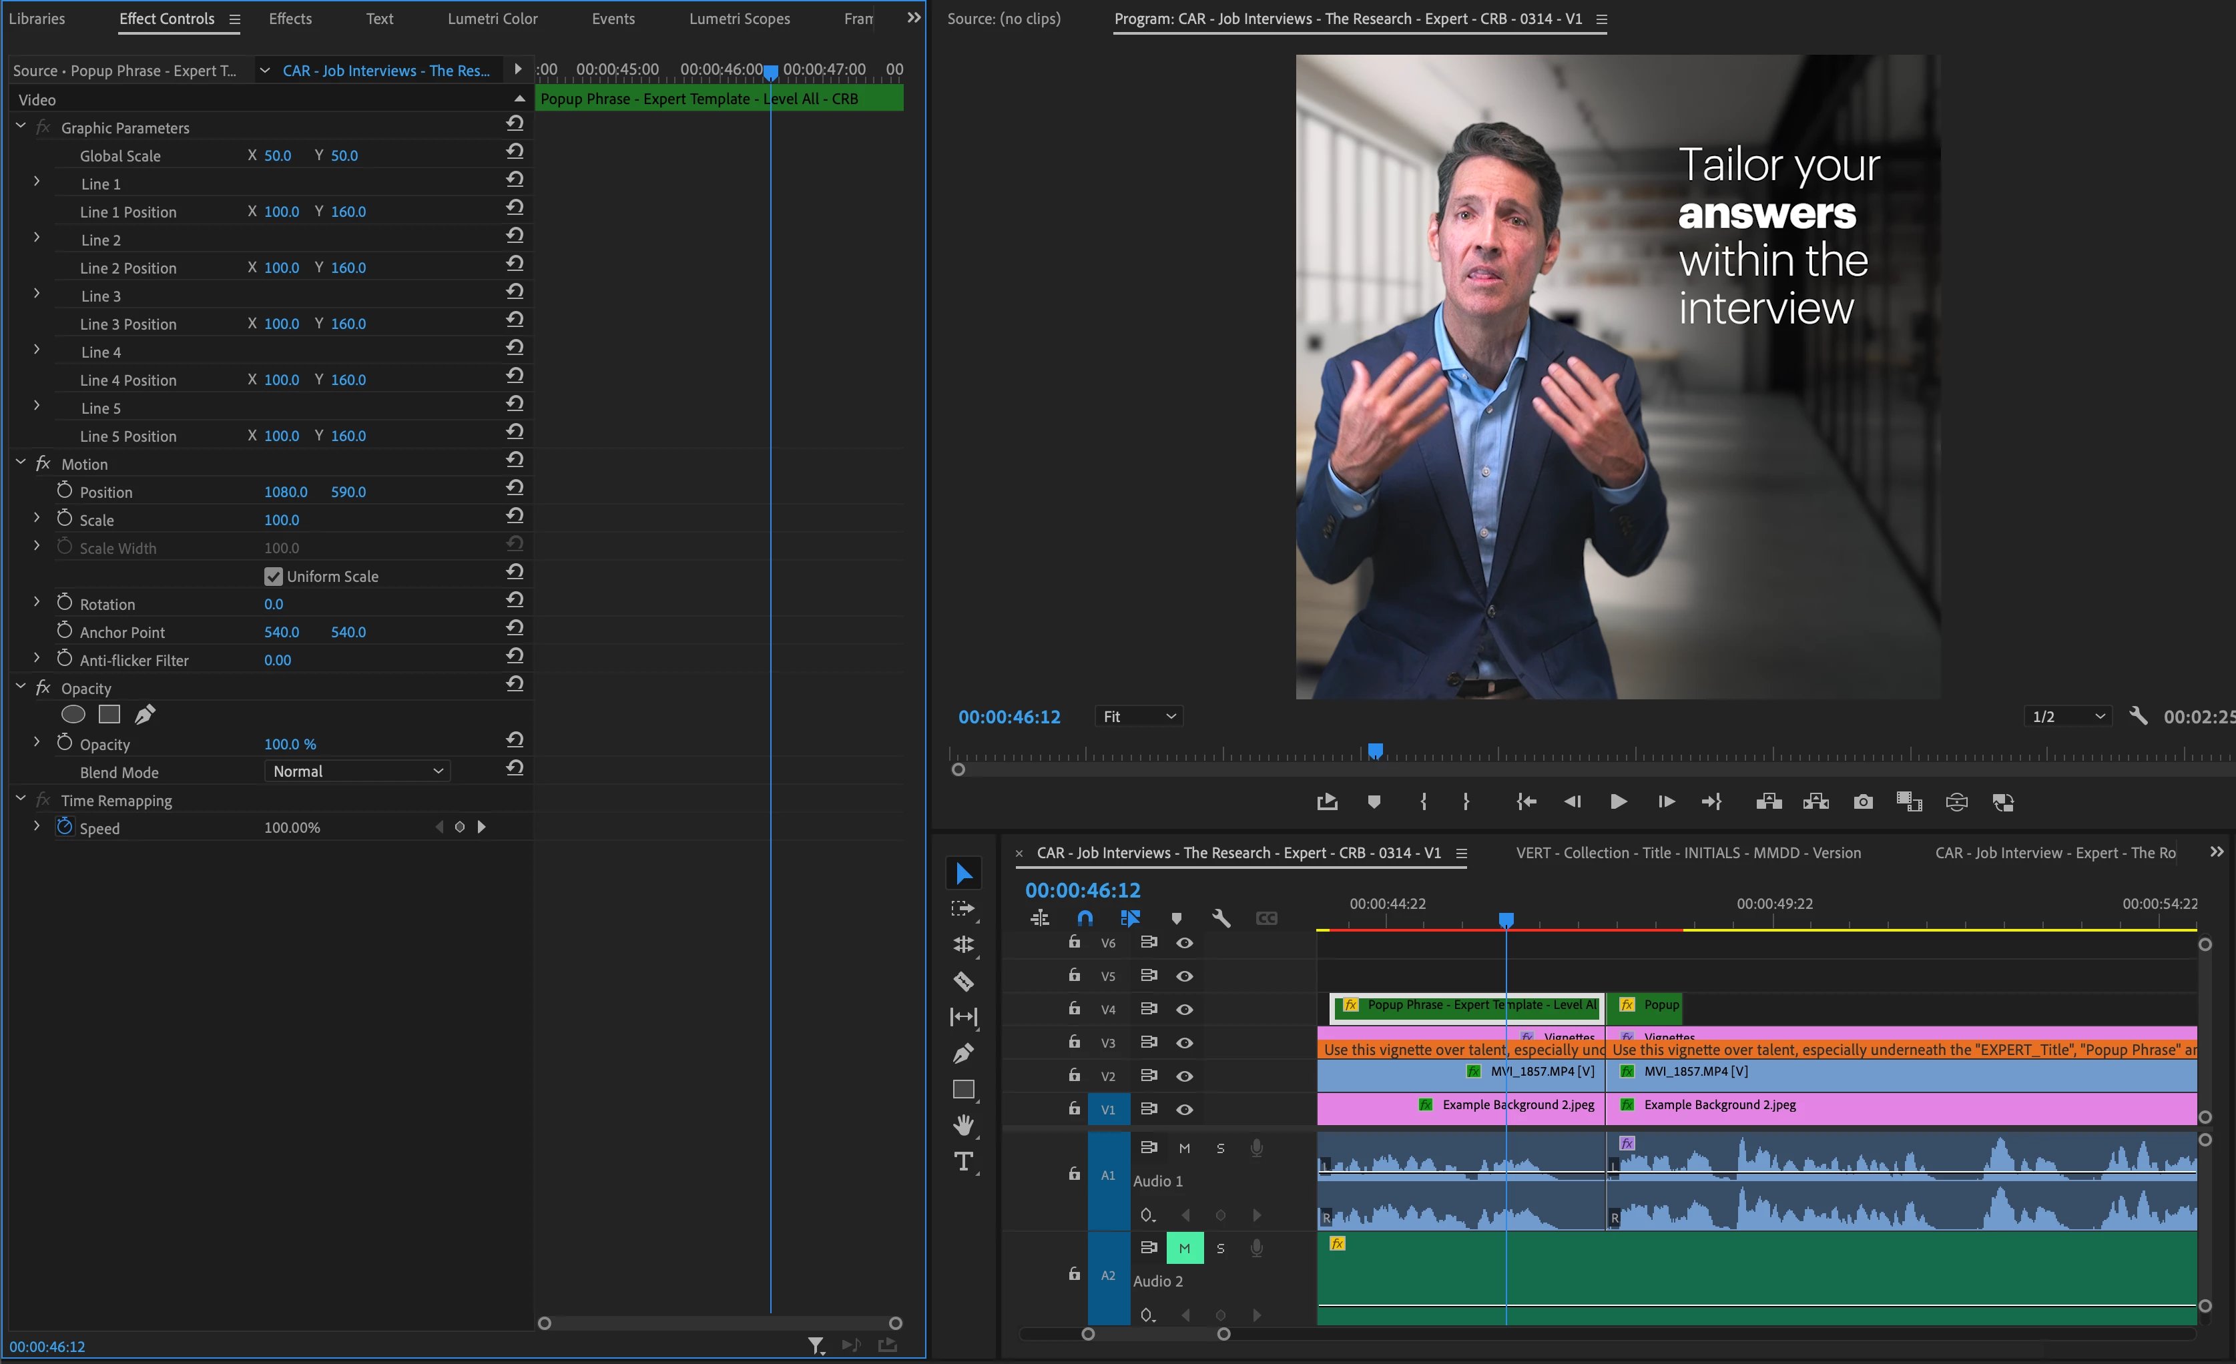Expand the Line 3 parameter group
The width and height of the screenshot is (2236, 1364).
click(x=36, y=294)
